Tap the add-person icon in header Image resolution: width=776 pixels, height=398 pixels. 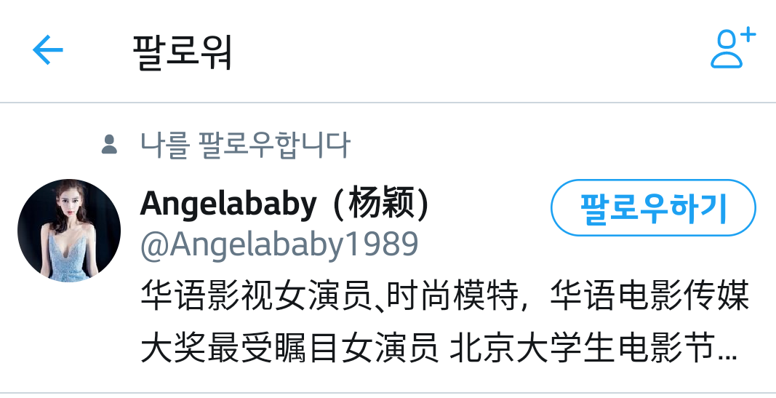[733, 48]
